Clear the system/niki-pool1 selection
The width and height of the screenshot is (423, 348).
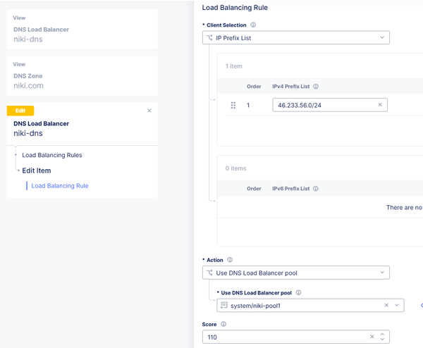click(386, 305)
